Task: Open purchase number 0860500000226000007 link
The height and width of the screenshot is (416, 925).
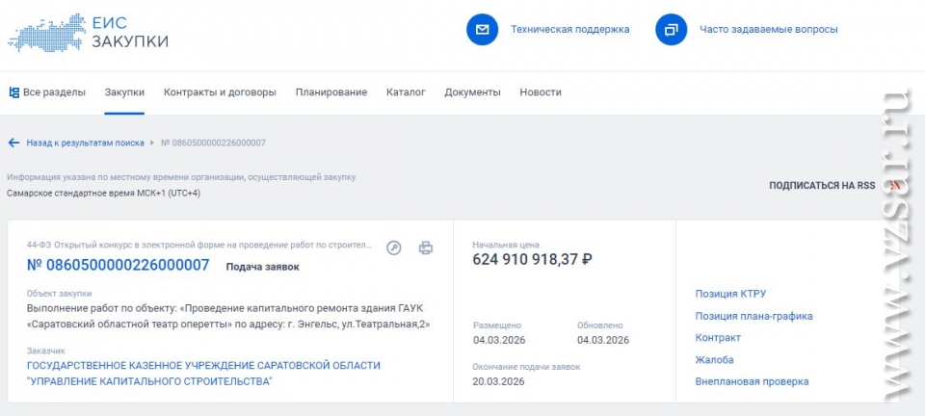Action: (x=118, y=265)
